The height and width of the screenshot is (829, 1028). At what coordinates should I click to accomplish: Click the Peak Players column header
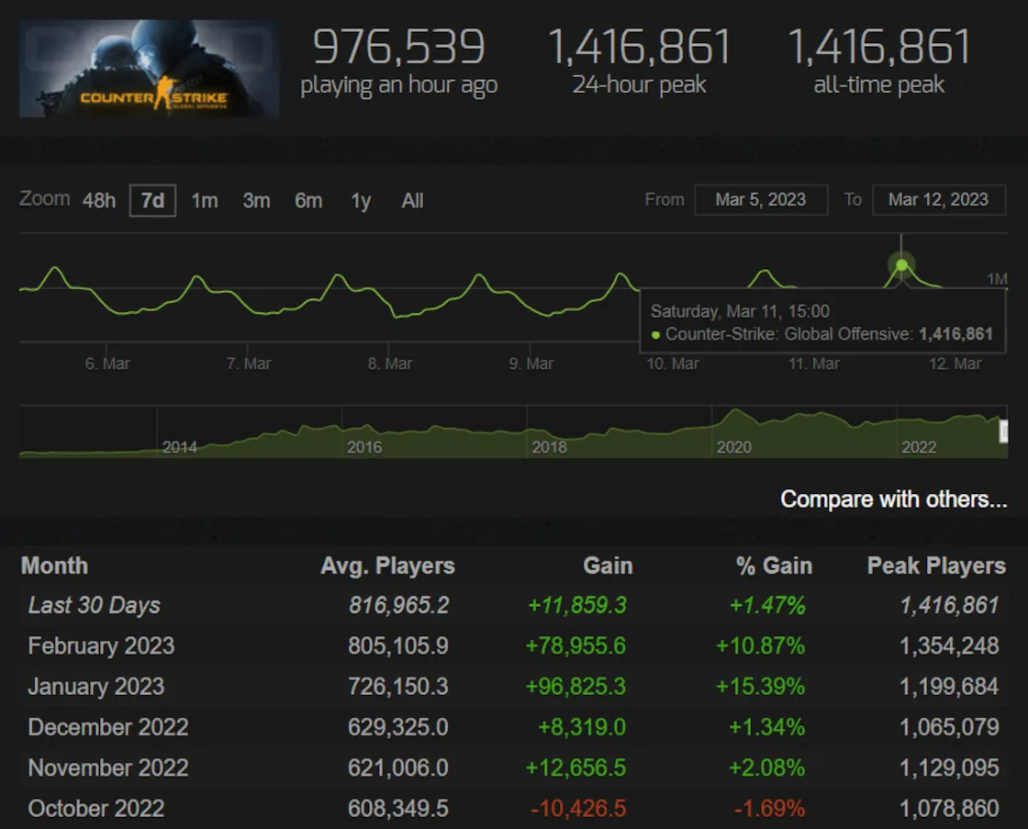coord(935,566)
